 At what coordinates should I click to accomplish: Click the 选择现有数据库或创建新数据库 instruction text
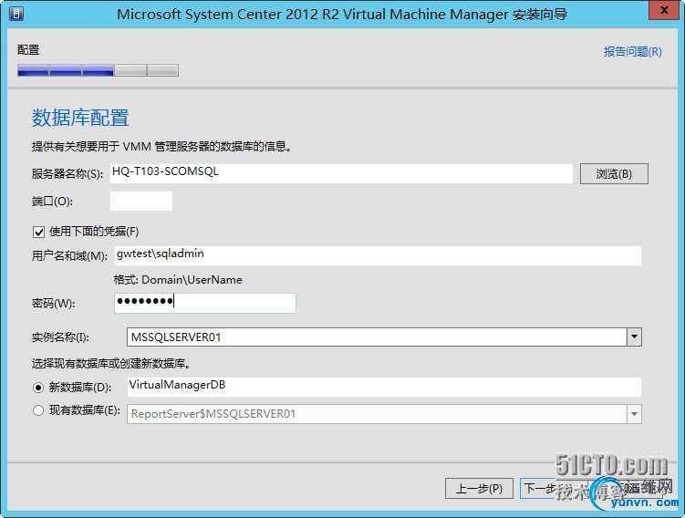click(x=111, y=363)
